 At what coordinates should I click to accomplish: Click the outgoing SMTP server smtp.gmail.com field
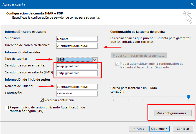(77, 73)
